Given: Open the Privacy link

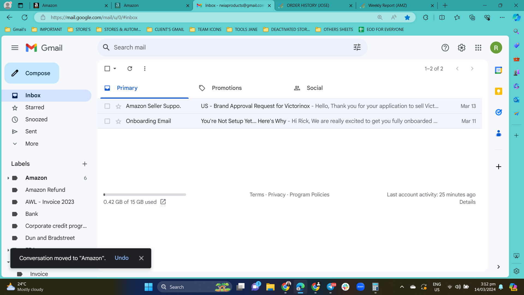Looking at the screenshot, I should click(x=277, y=195).
